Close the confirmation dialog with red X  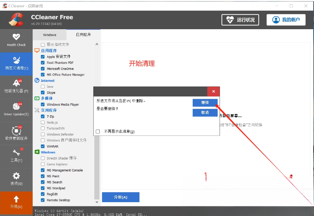tap(213, 91)
